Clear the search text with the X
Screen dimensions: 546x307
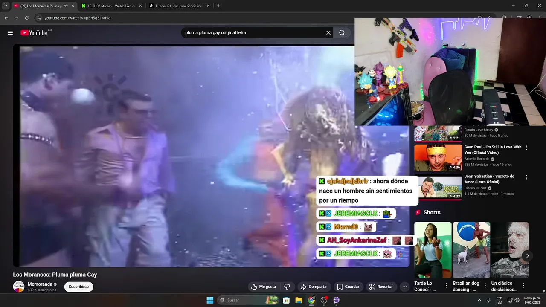point(328,33)
